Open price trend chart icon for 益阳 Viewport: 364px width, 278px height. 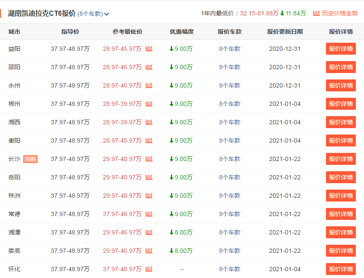coord(149,49)
